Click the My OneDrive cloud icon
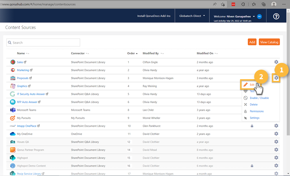The height and width of the screenshot is (176, 290). click(x=13, y=134)
